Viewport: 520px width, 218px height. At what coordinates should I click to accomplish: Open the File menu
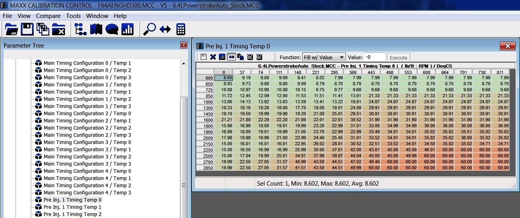pos(7,16)
